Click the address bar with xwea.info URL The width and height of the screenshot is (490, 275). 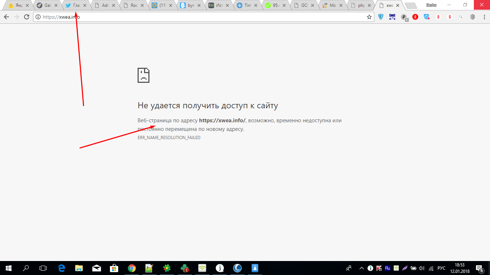(x=201, y=17)
